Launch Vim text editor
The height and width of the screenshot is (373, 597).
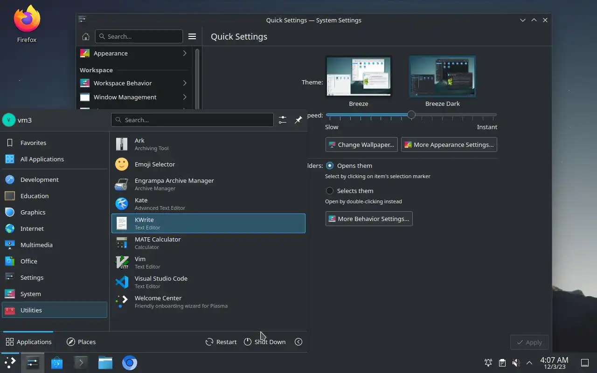[x=208, y=262]
